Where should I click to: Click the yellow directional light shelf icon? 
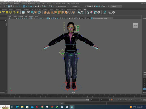(x=3, y=12)
